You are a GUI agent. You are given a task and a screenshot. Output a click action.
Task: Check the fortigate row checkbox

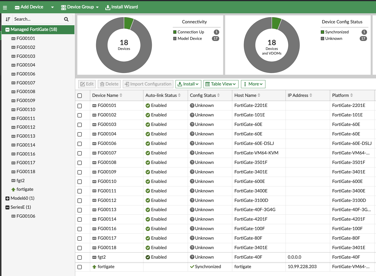(80, 267)
